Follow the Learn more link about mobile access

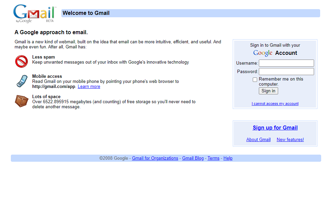89,87
